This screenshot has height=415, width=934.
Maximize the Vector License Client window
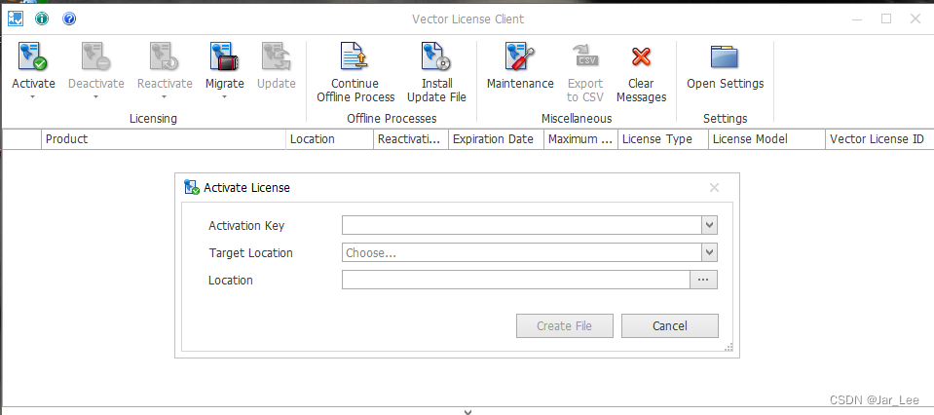pos(886,19)
